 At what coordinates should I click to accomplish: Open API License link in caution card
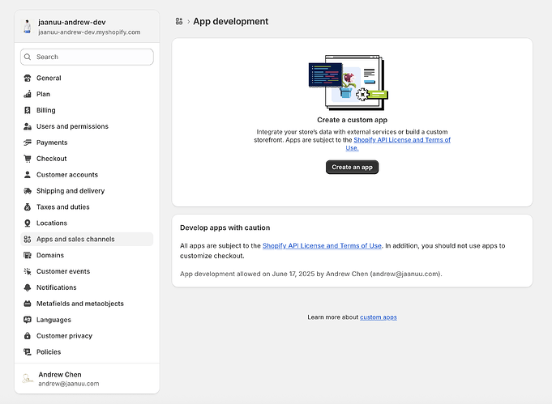coord(322,246)
